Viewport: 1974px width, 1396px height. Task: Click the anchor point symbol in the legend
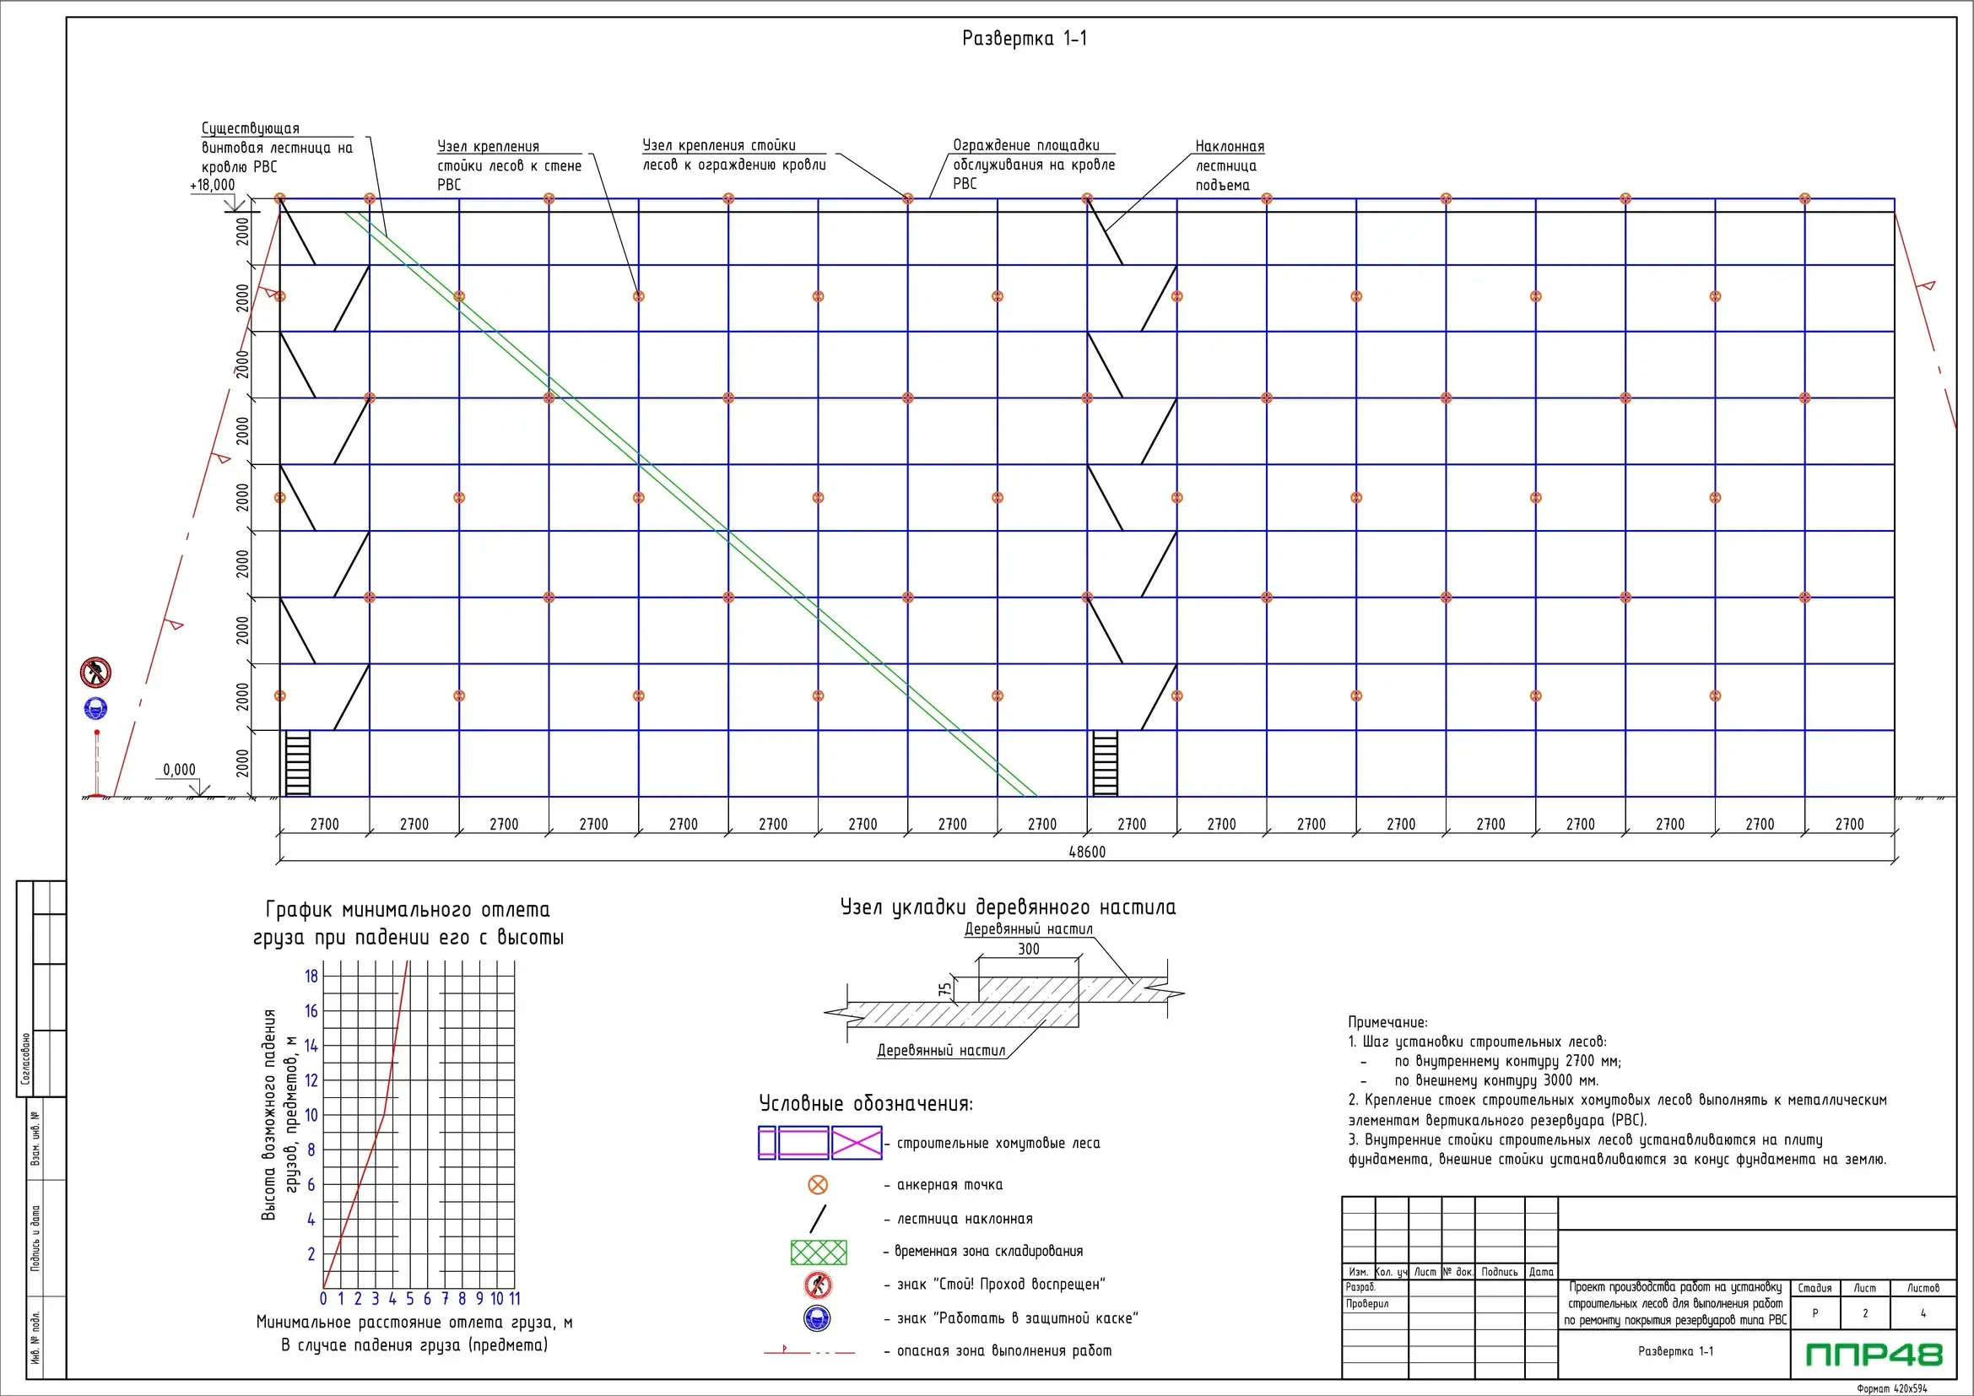[818, 1184]
